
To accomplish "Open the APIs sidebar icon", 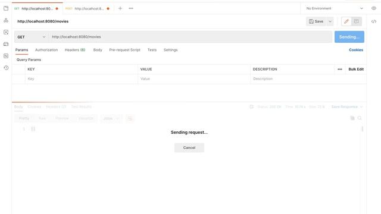I will pyautogui.click(x=6, y=20).
